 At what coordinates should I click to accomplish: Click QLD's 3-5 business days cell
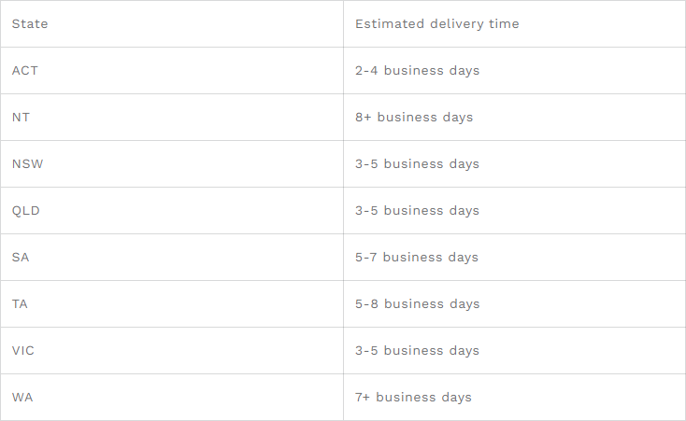pos(514,211)
